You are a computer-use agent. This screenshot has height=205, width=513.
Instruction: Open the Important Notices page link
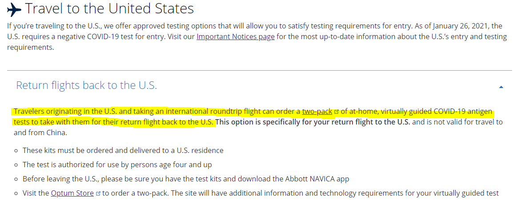[235, 36]
